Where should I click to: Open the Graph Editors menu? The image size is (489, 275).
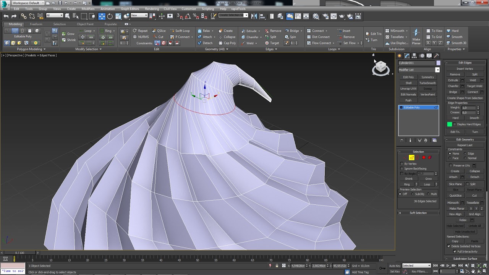[130, 9]
